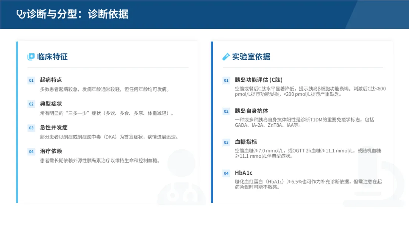The image size is (409, 230).
Task: Click the text 空腹血糖≥7.0 mmol/L
Action: point(308,154)
